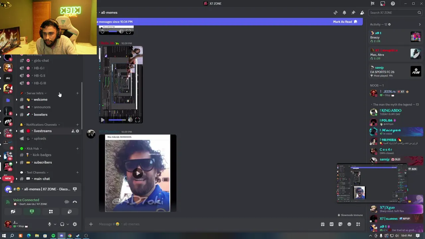Screen dimensions: 425x239
Task: Open Steam from the Windows taskbar
Action: click(78, 236)
